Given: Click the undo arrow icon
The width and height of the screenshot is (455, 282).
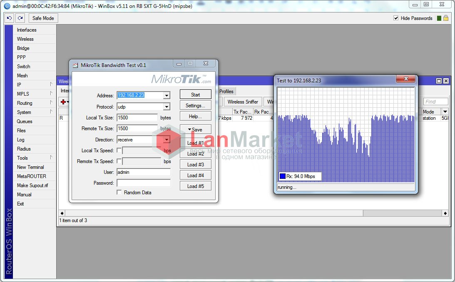Looking at the screenshot, I should coord(9,18).
